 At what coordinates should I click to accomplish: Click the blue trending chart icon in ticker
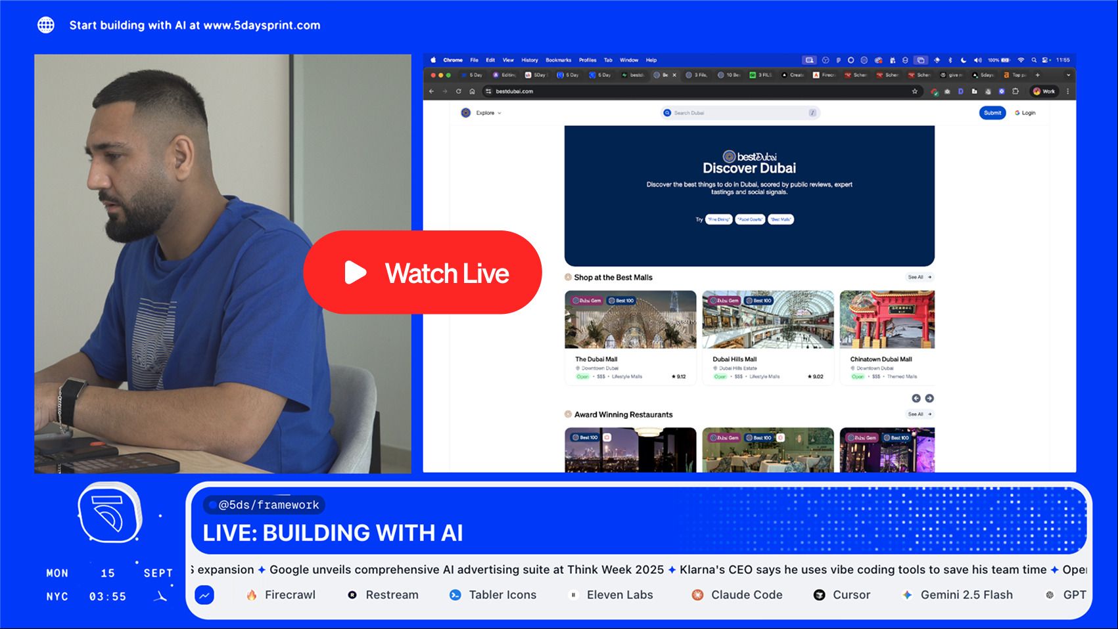click(x=204, y=595)
